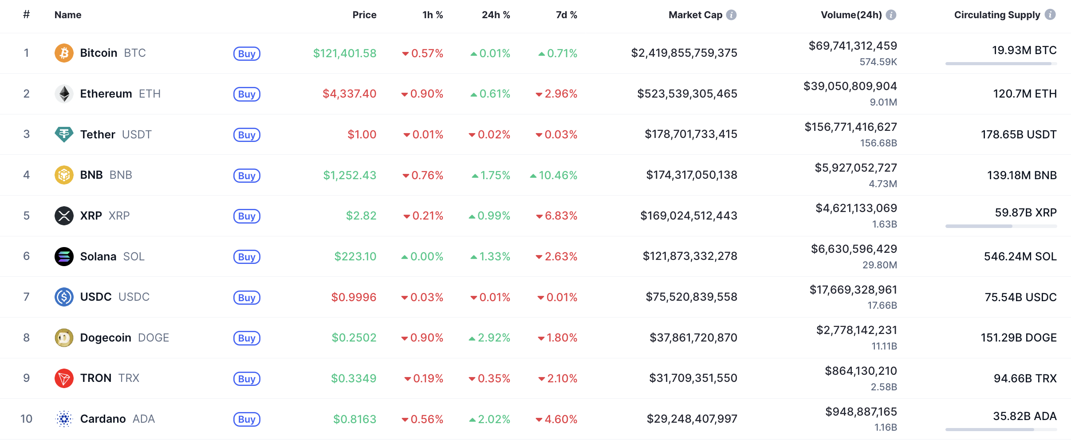Open the Market Cap info tooltip icon
The width and height of the screenshot is (1071, 440).
click(x=732, y=15)
